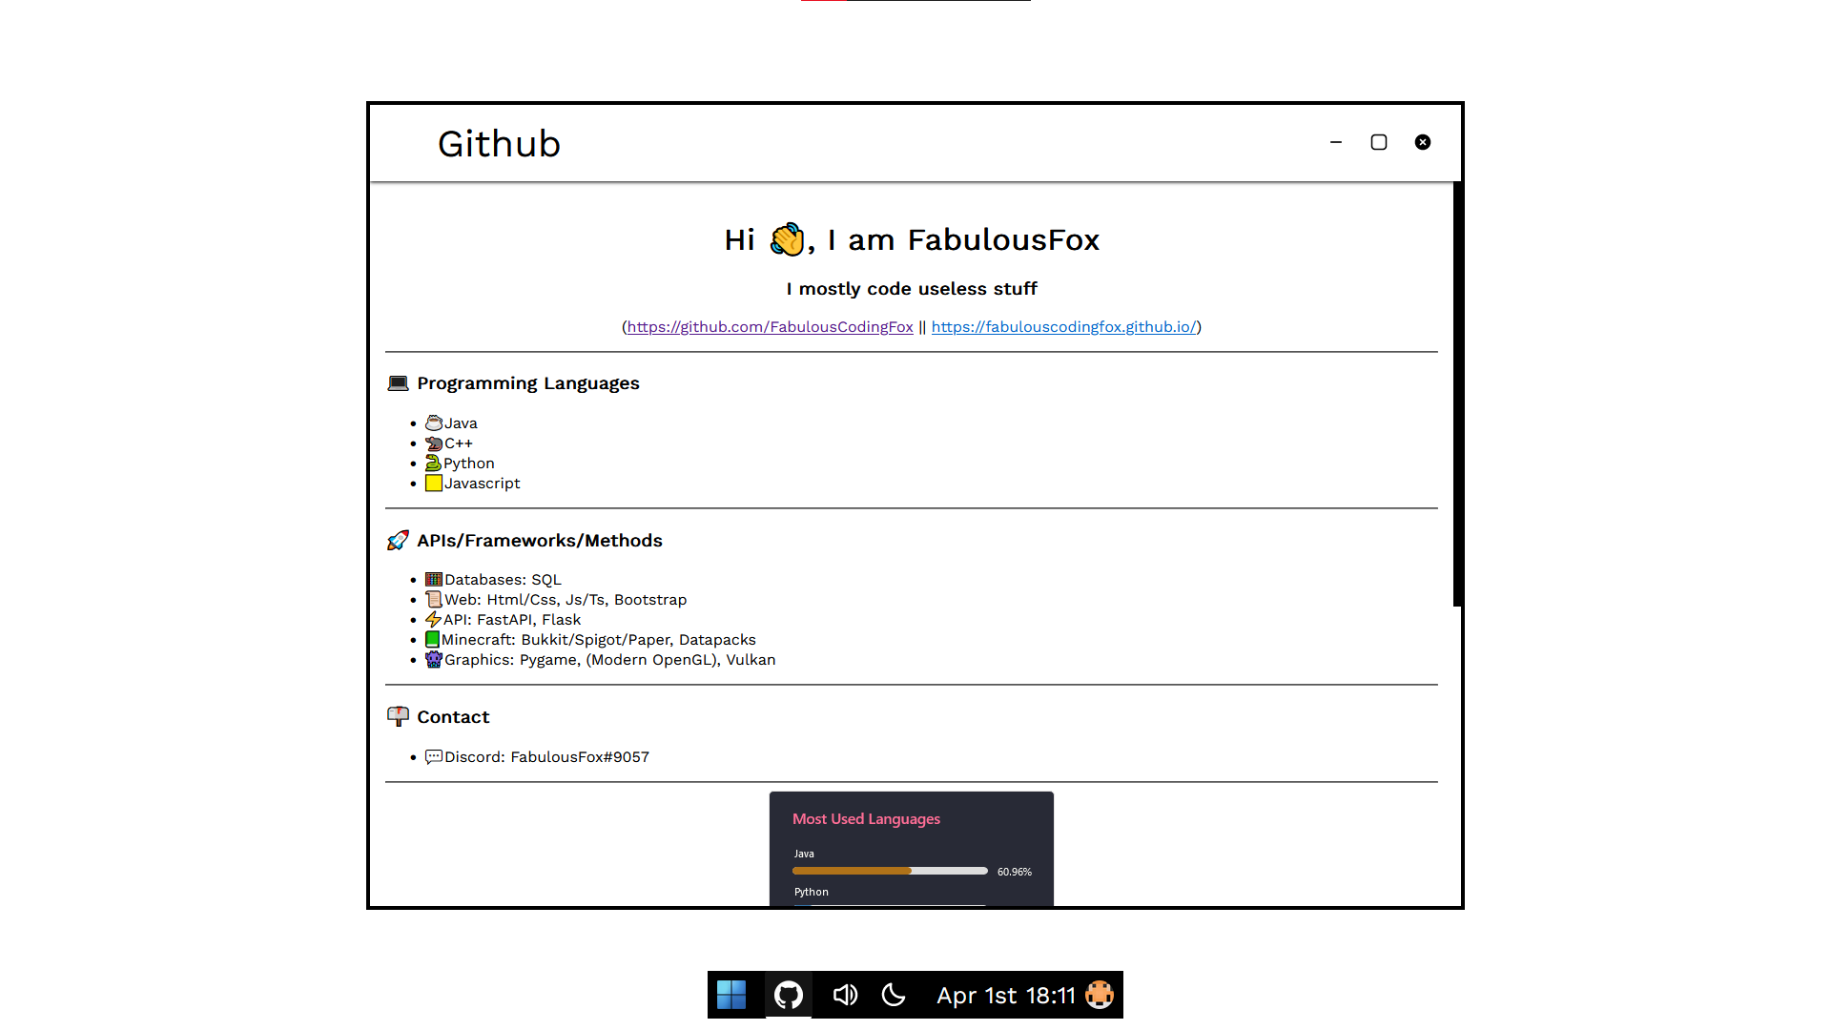Open the fabulouscodingfox.github.io link
This screenshot has width=1831, height=1030.
click(x=1063, y=326)
